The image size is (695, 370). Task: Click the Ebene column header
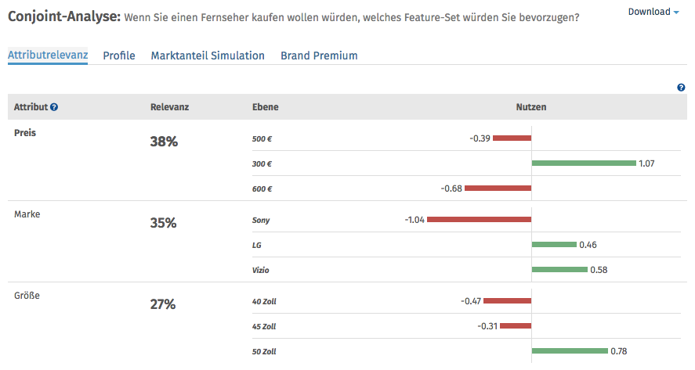265,107
